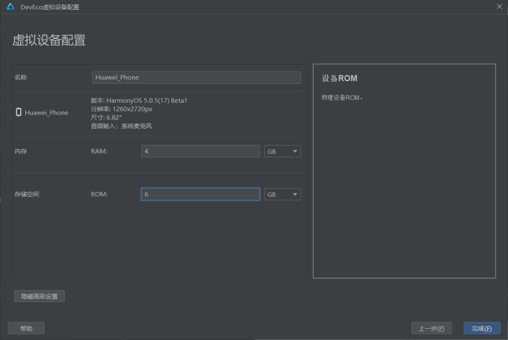Click the 设备ROM heading in info panel
This screenshot has width=508, height=340.
(339, 79)
